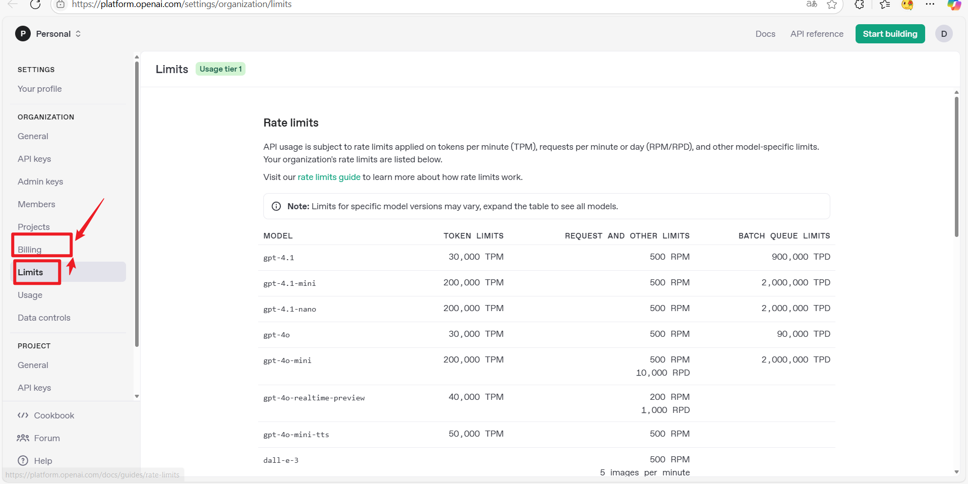Open browser extensions puzzle icon

click(x=860, y=5)
